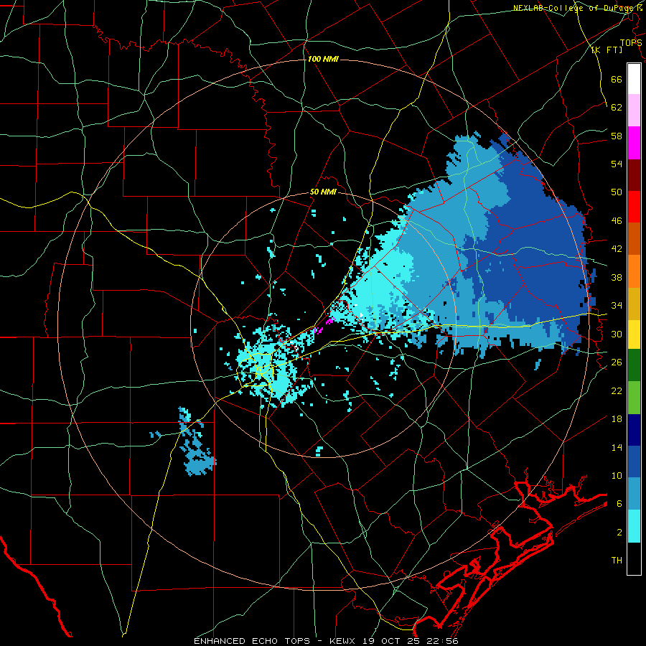Click the 'KEWX' radar site identifier

343,641
